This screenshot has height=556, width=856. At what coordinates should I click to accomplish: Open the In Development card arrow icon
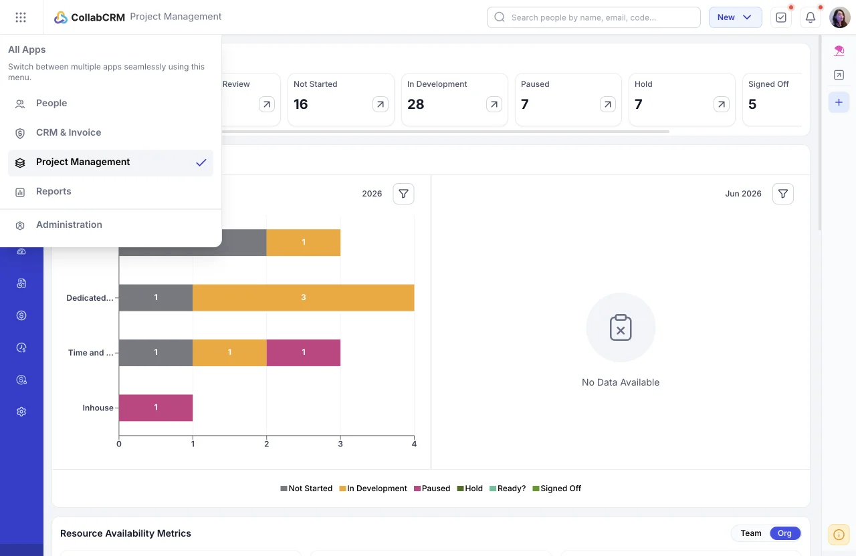coord(494,104)
